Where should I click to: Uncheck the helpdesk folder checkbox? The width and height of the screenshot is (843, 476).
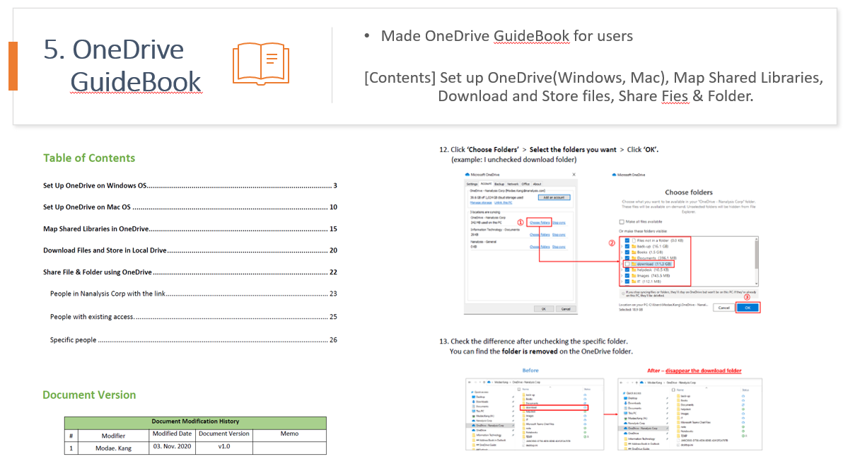[627, 270]
